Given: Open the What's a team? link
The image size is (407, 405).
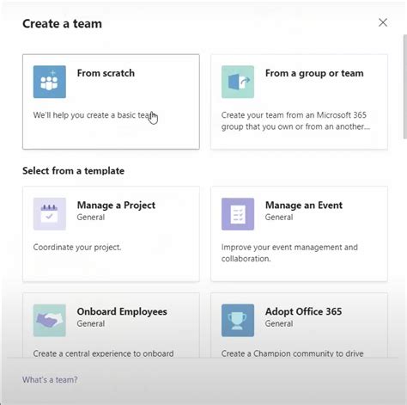Looking at the screenshot, I should click(50, 380).
